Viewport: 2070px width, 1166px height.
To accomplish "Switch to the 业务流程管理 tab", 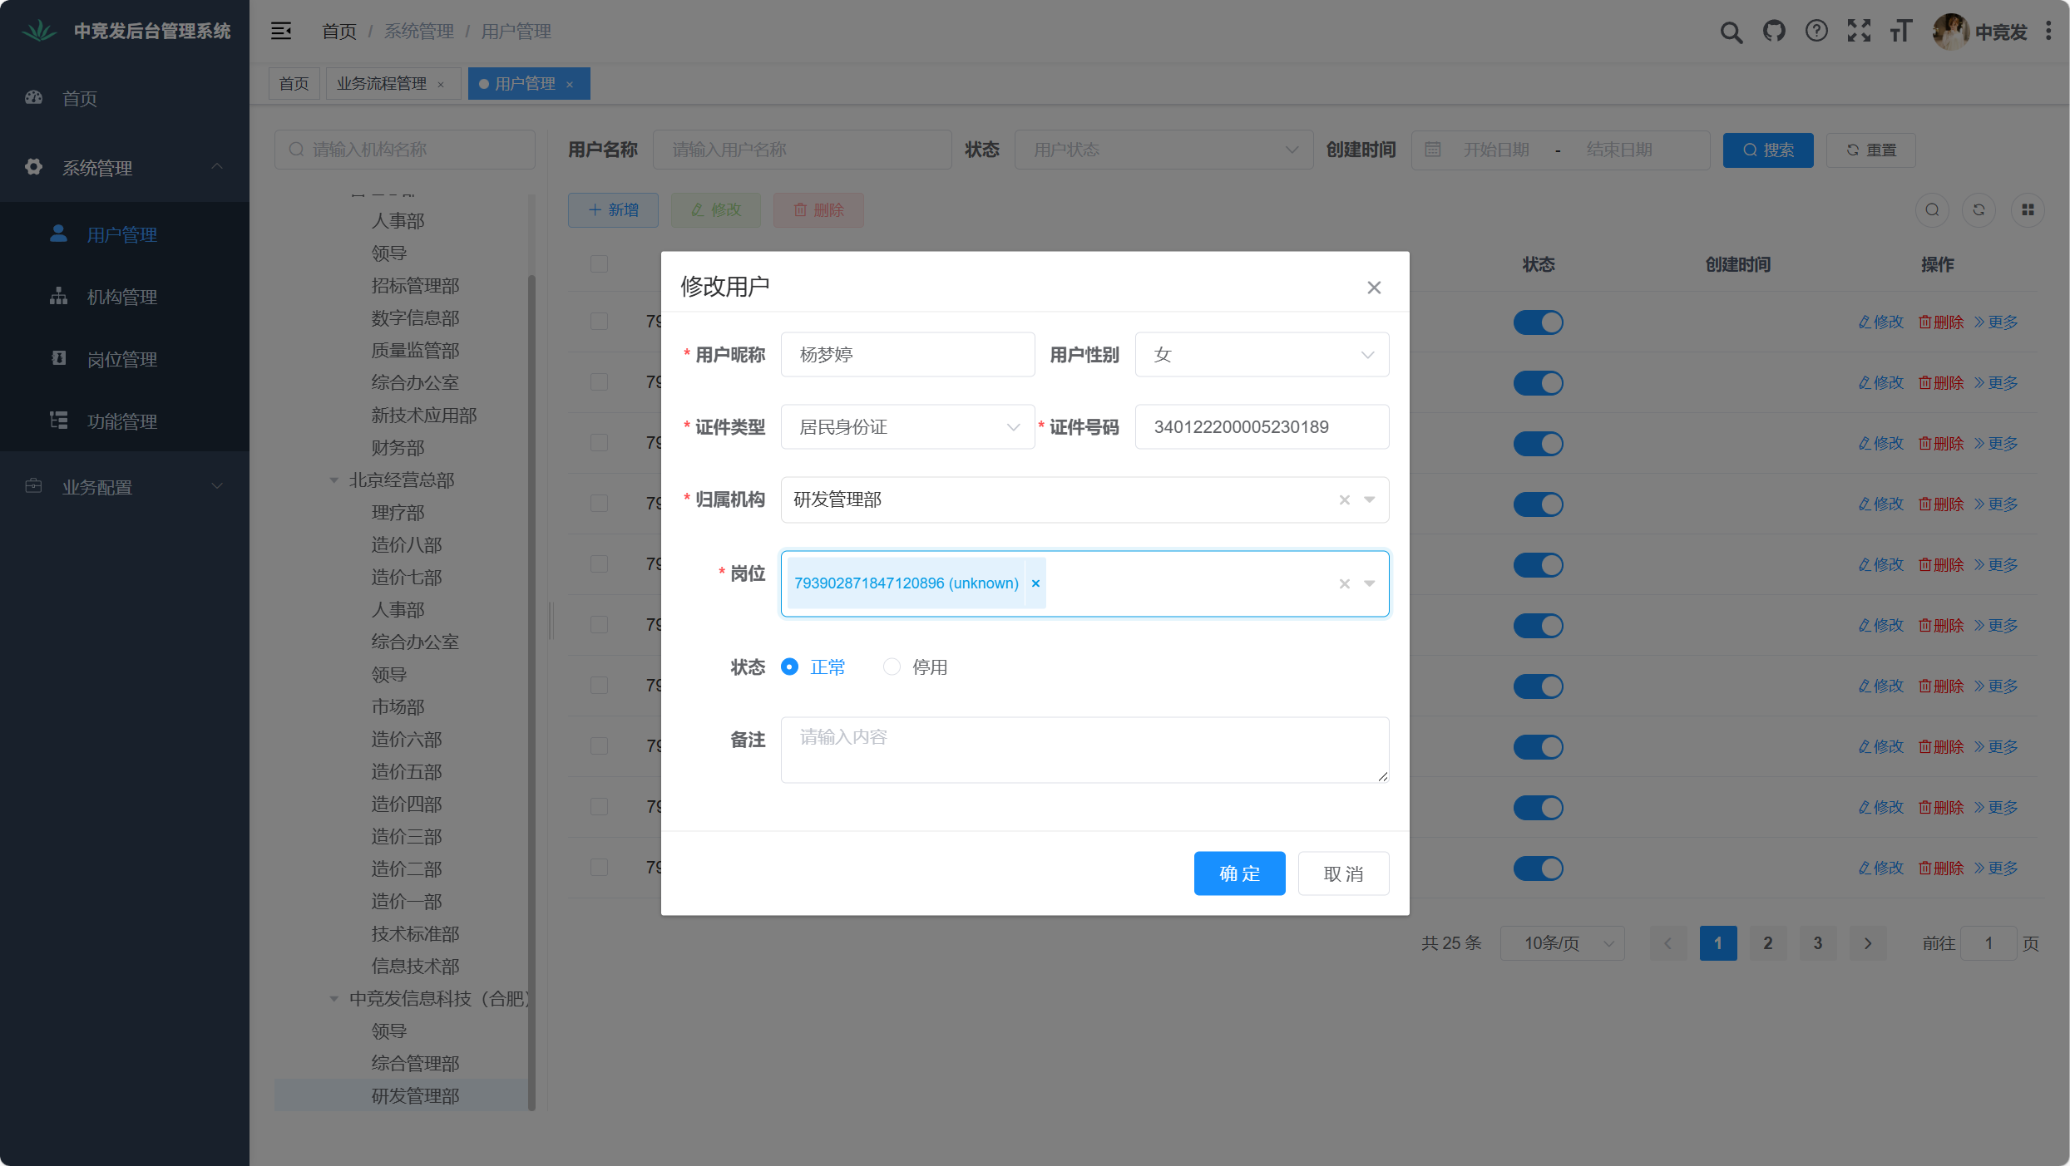I will tap(382, 84).
